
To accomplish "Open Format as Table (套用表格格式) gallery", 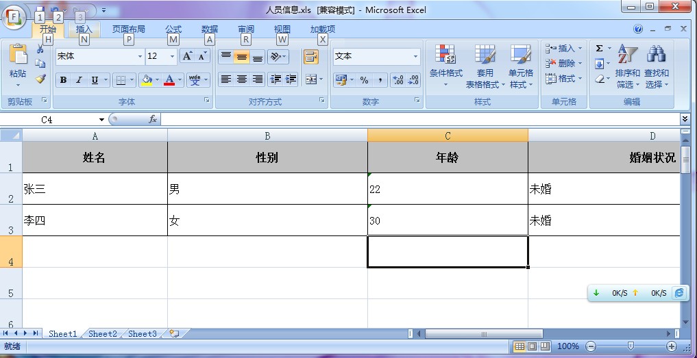I will 485,66.
